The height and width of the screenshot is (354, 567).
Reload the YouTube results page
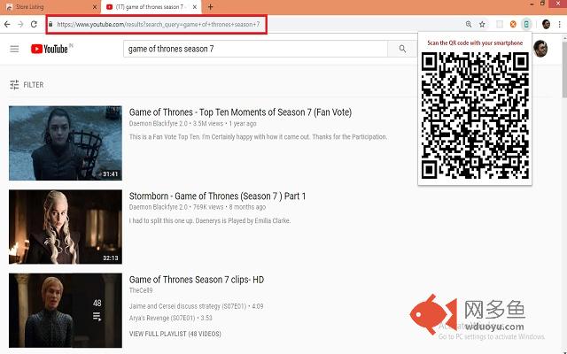(x=34, y=24)
